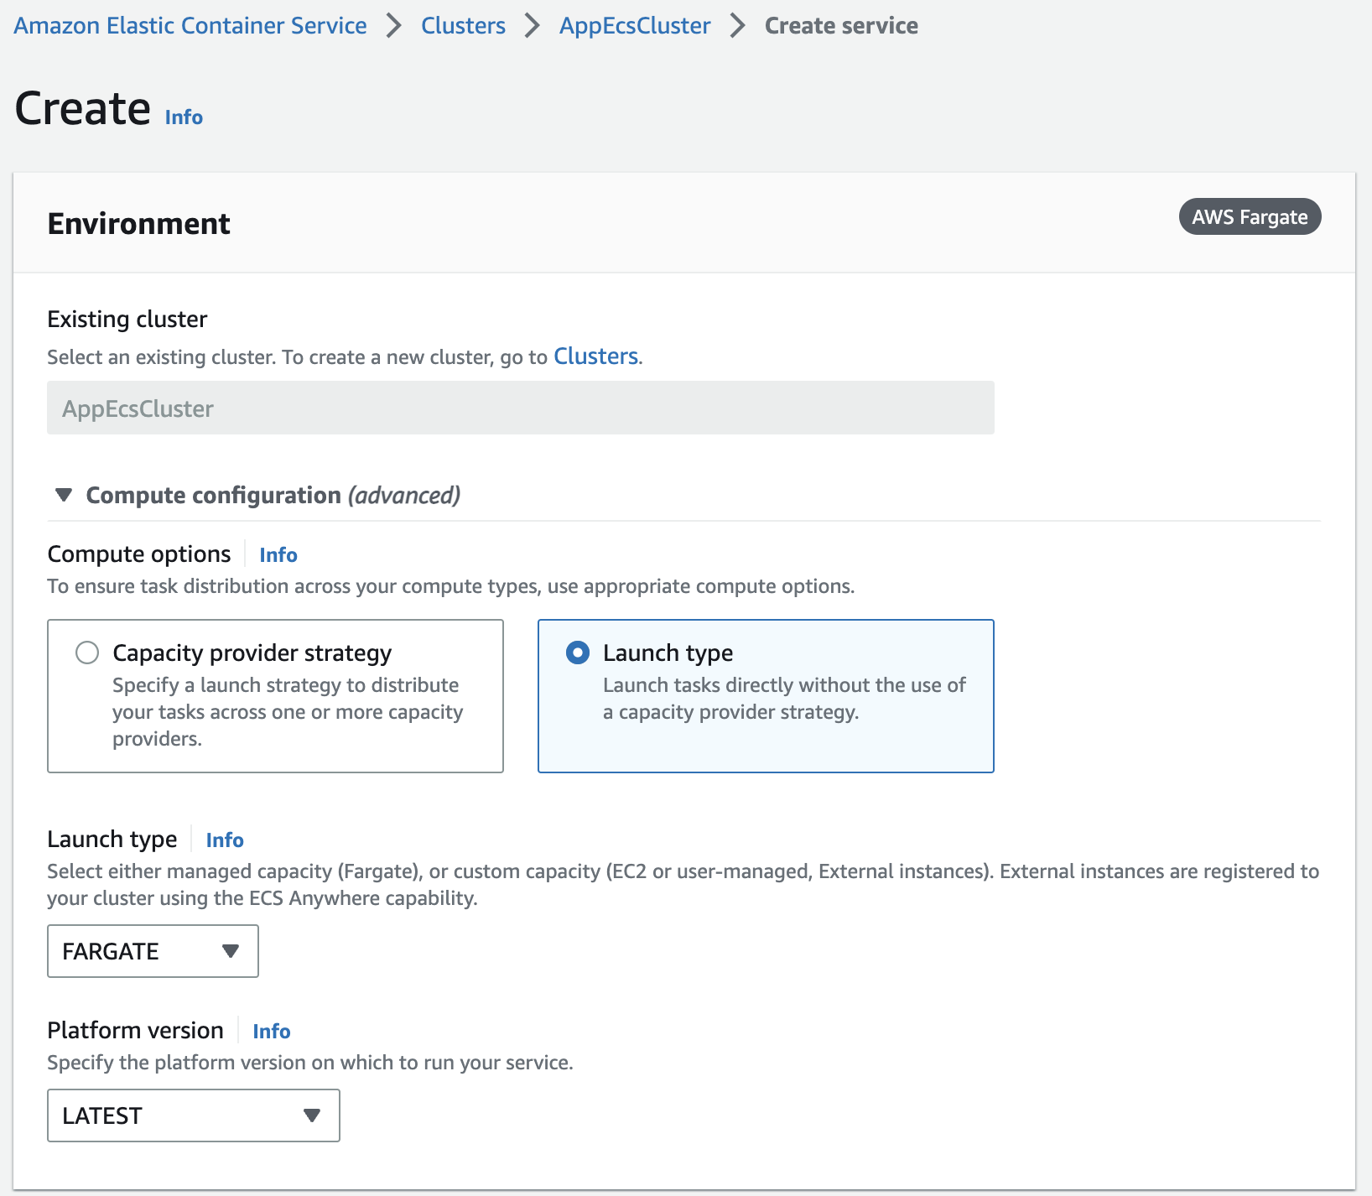Screen dimensions: 1372x1196
Task: Click the AWS Fargate badge
Action: [x=1250, y=217]
